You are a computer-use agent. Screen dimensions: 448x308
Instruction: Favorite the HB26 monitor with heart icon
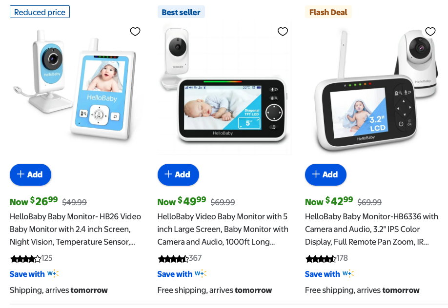(x=135, y=31)
